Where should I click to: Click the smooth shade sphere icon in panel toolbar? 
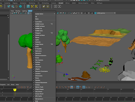coord(61,13)
